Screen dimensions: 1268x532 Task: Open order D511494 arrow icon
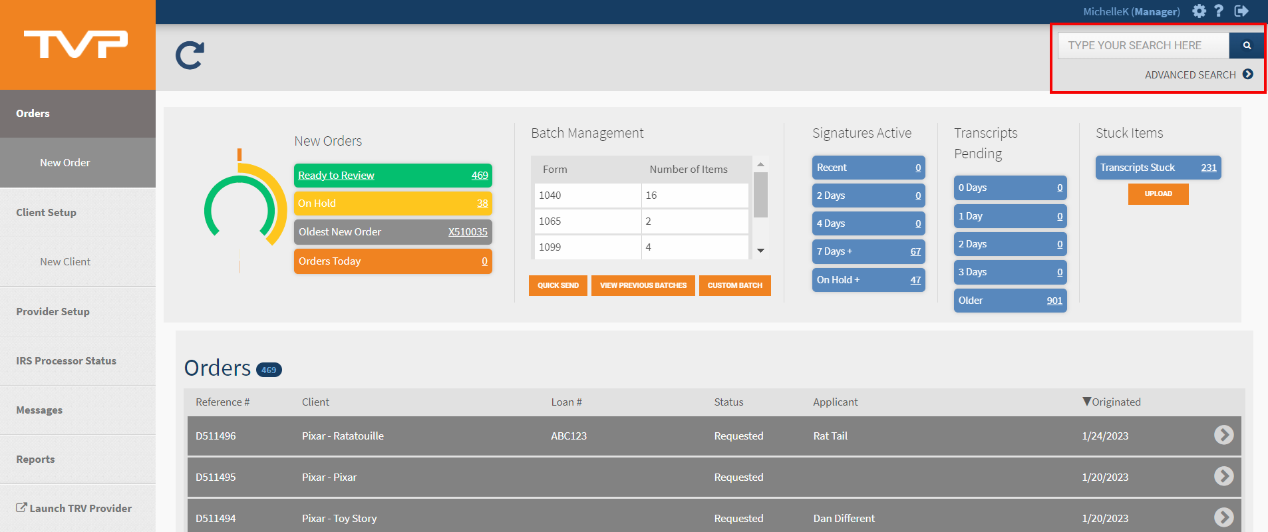[1224, 517]
